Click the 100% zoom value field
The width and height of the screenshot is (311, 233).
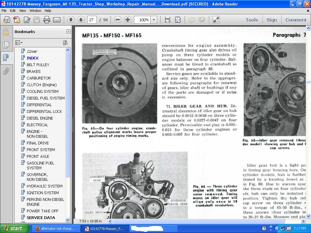pos(142,20)
